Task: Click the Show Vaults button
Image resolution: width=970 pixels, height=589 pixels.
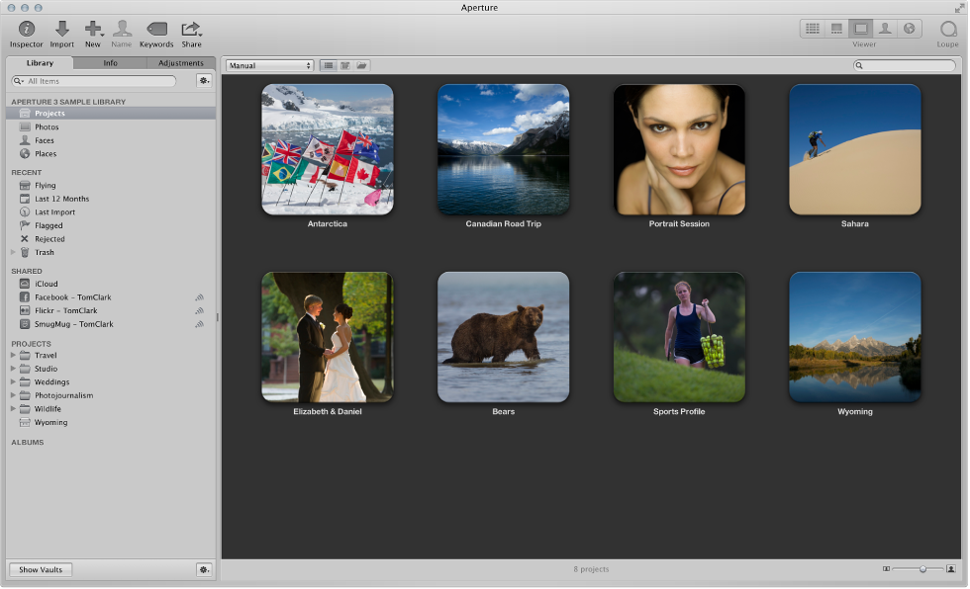Action: (40, 569)
